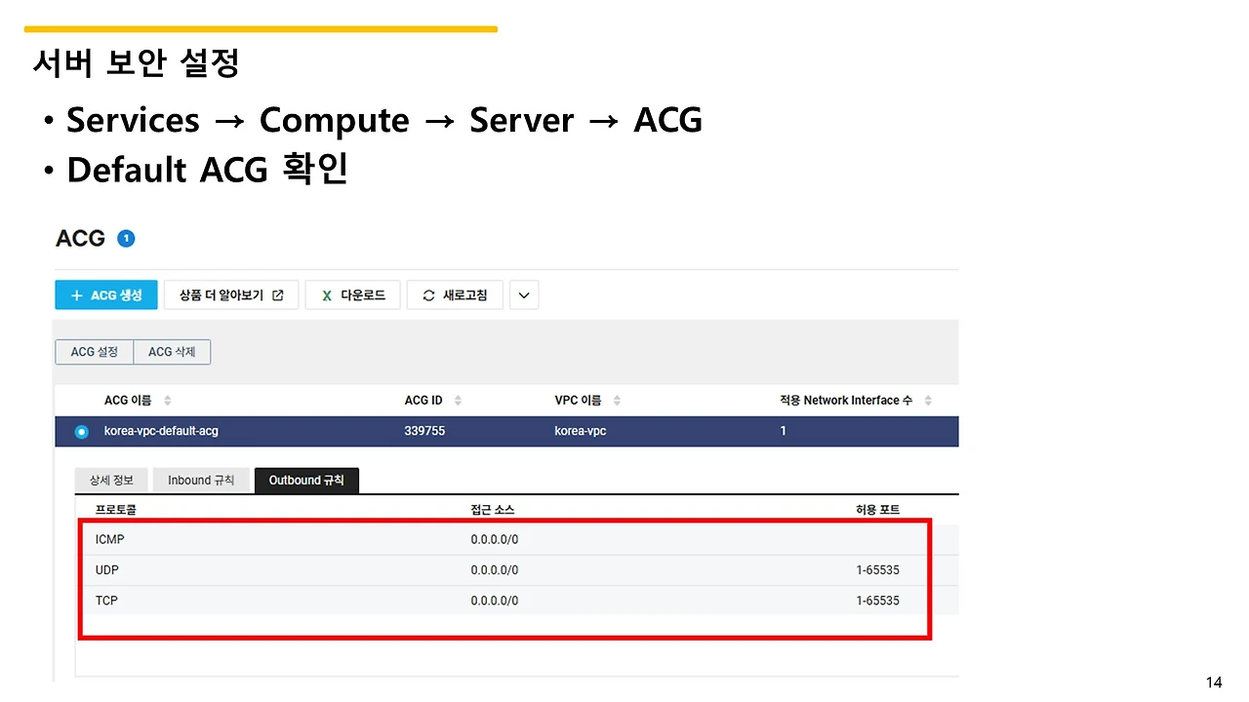Switch to the 상세 정보 tab
The width and height of the screenshot is (1249, 702).
point(111,480)
